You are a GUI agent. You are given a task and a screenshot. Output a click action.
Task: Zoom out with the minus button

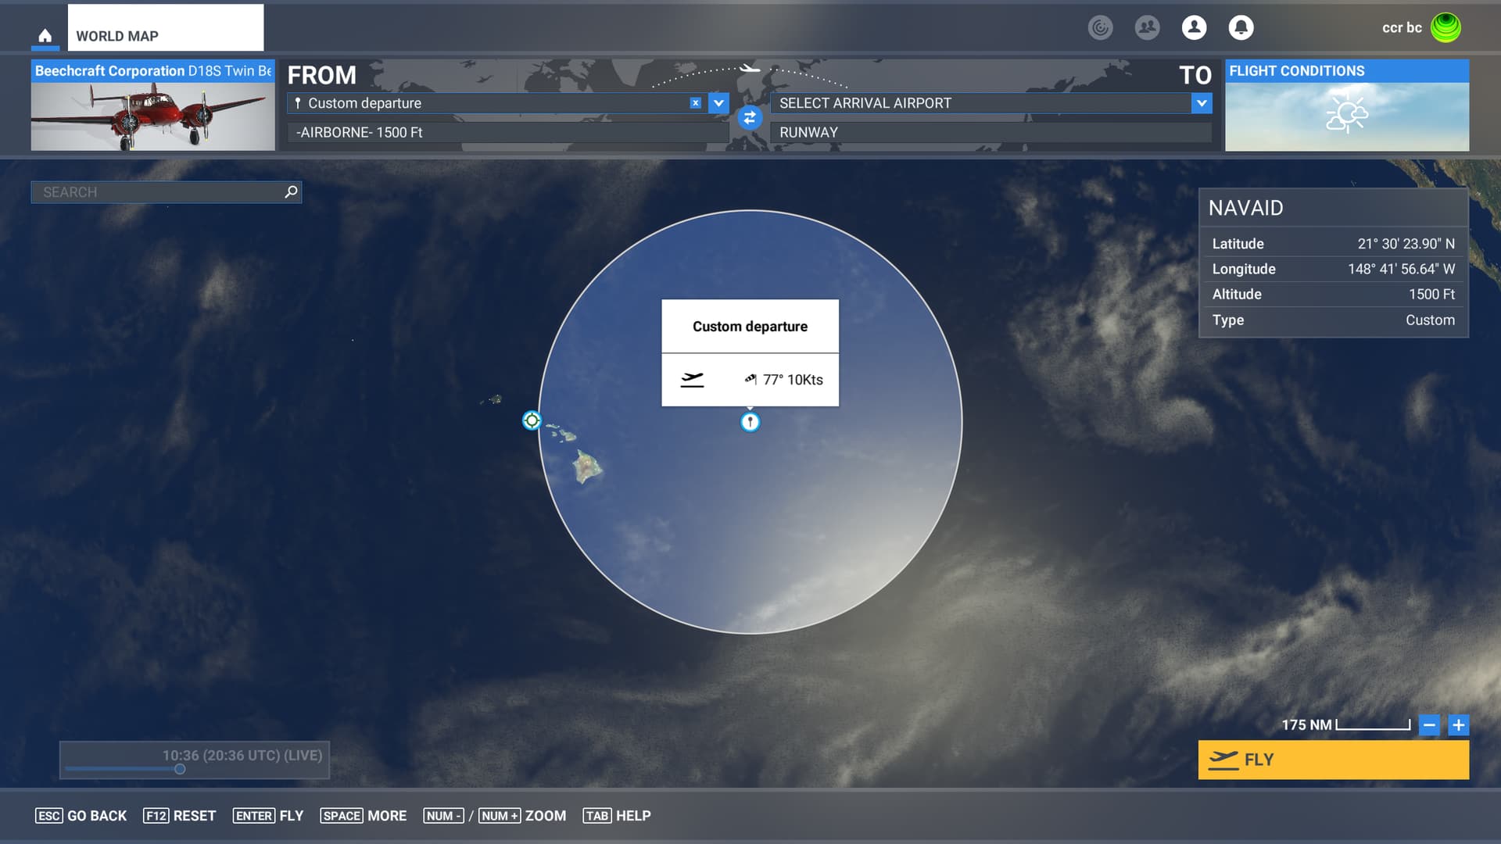1429,724
